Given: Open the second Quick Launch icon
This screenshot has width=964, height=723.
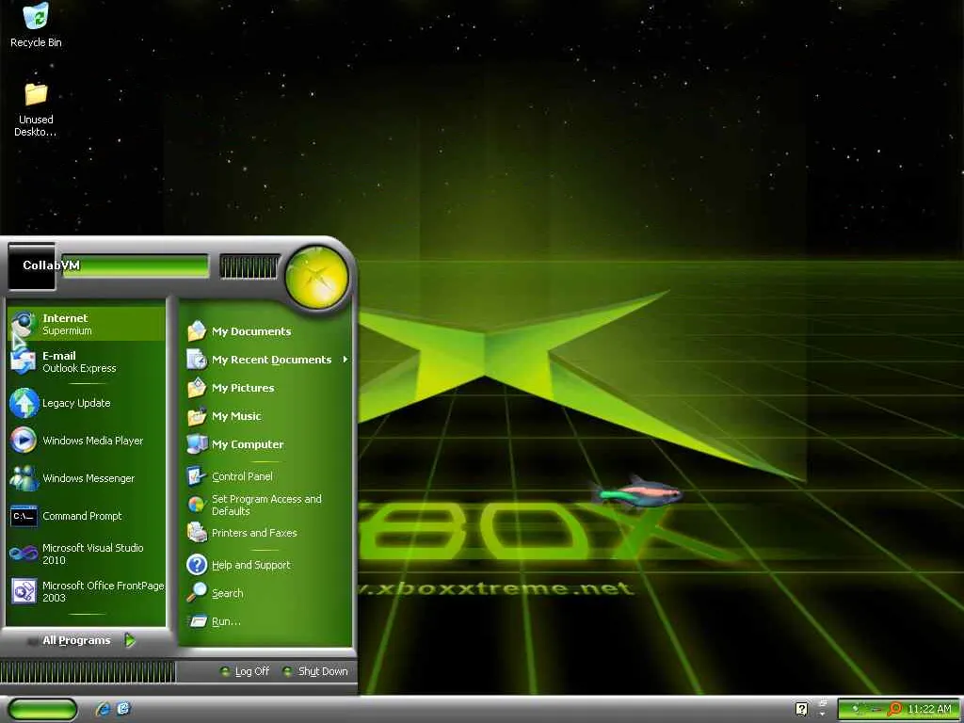Looking at the screenshot, I should click(123, 709).
